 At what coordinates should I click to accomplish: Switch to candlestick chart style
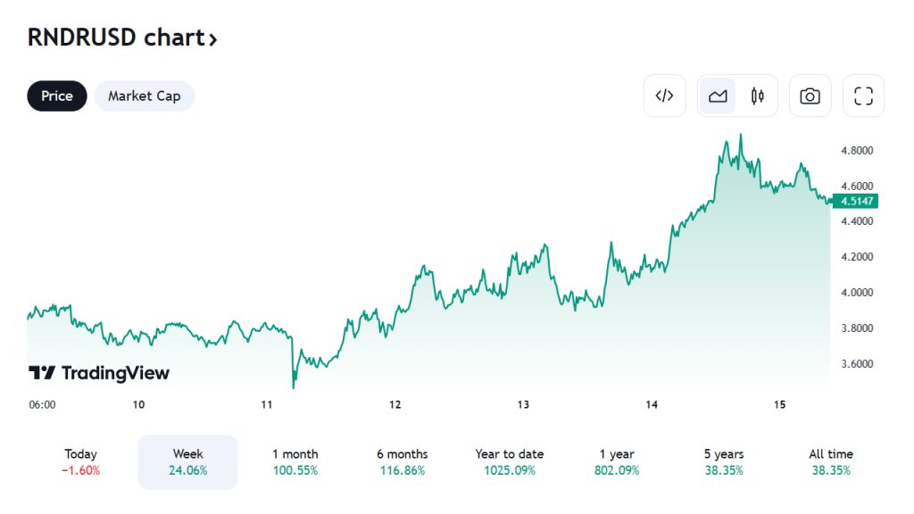pyautogui.click(x=758, y=95)
